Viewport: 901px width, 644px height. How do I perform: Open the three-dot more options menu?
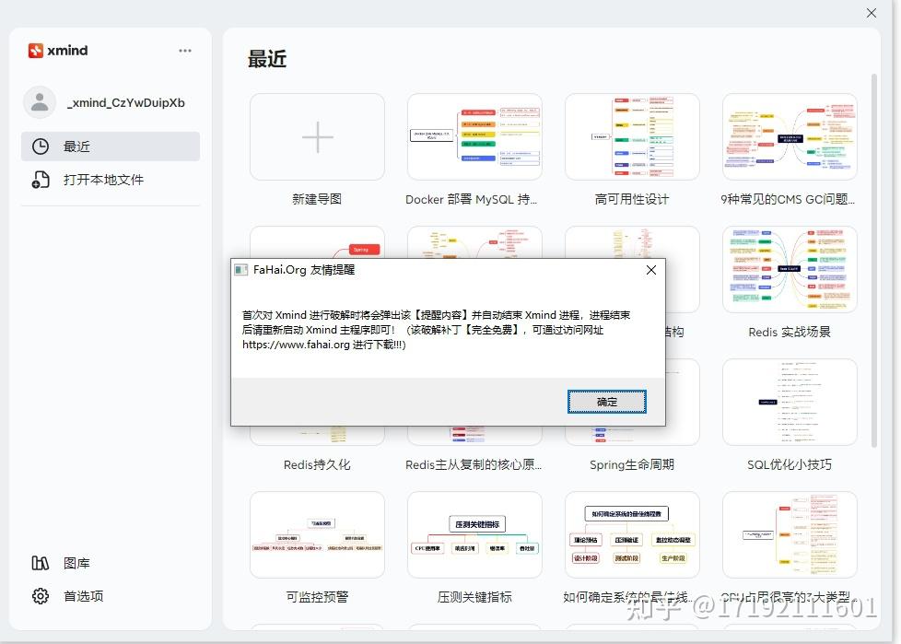[185, 51]
